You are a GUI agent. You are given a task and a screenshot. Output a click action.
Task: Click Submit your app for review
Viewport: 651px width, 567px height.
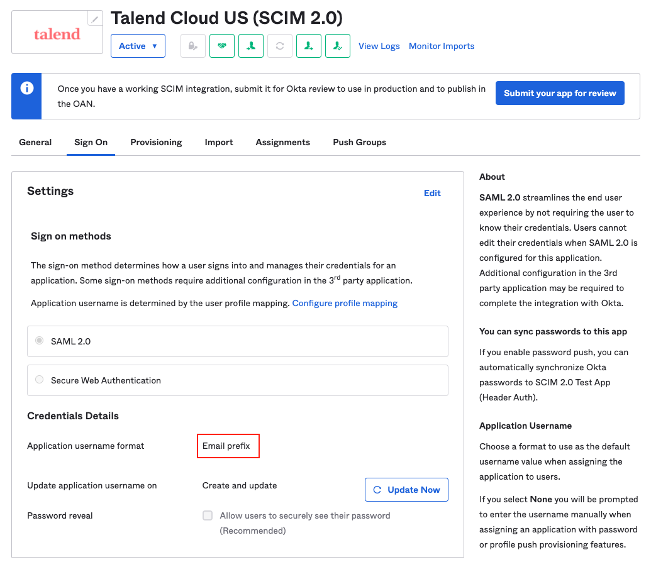pyautogui.click(x=560, y=93)
